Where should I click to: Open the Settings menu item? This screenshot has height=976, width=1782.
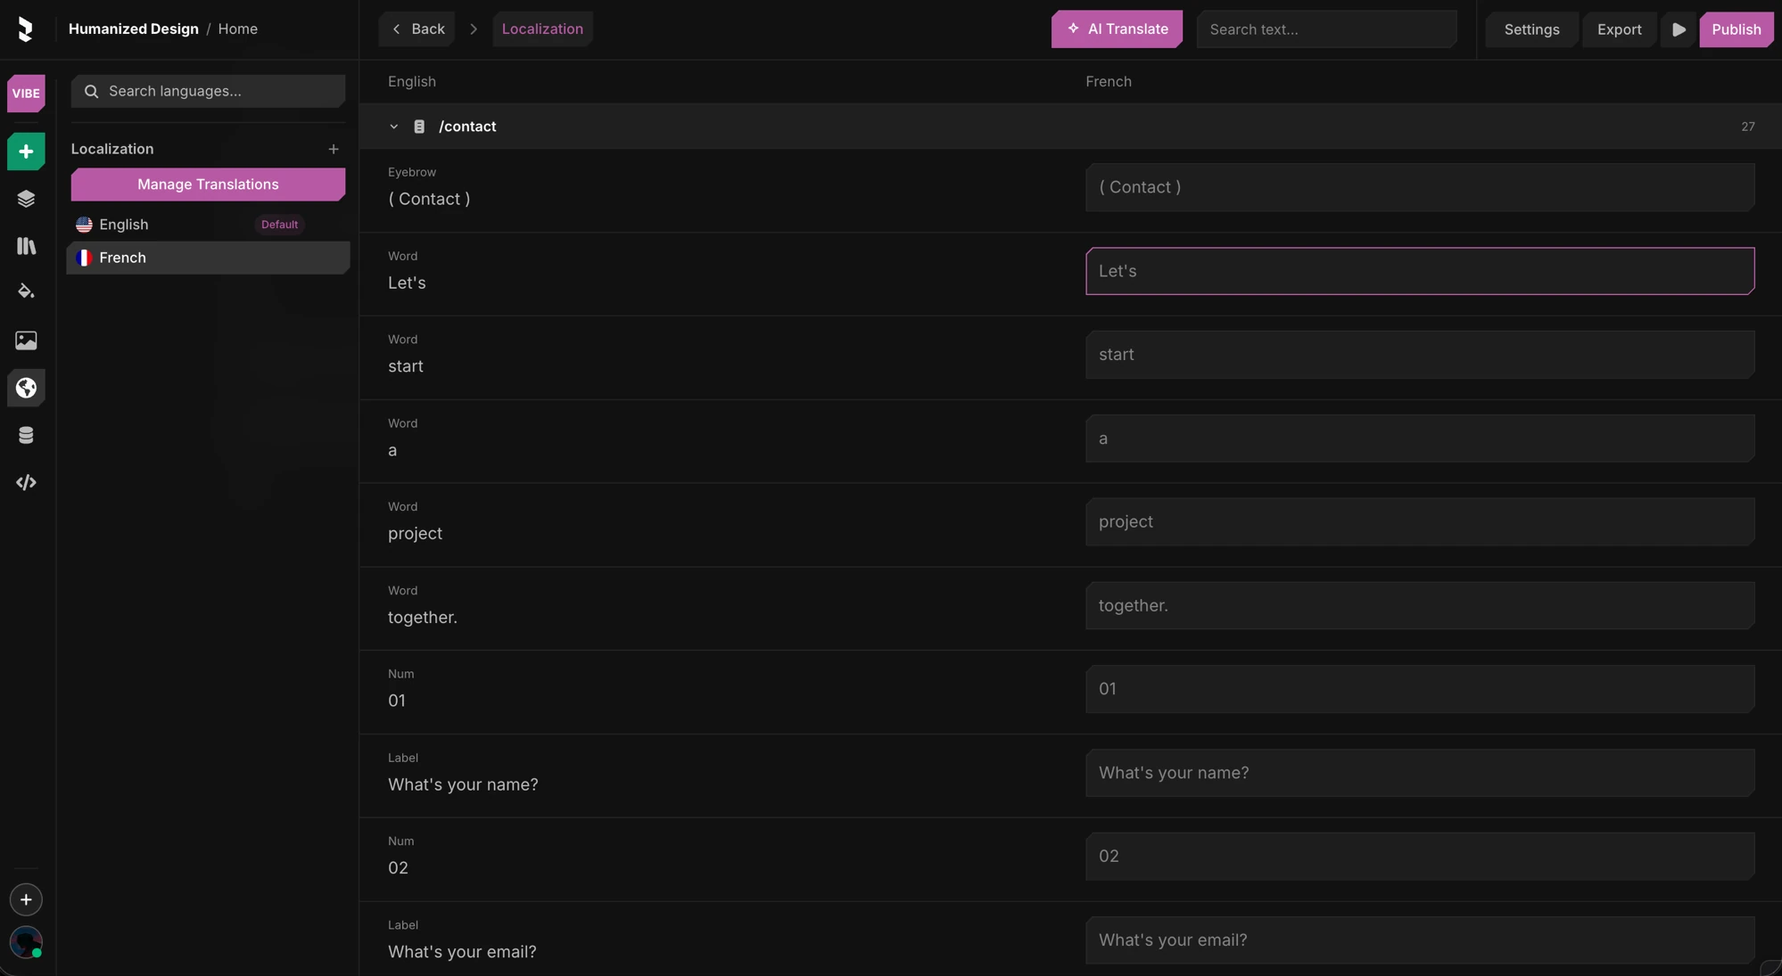click(1531, 29)
